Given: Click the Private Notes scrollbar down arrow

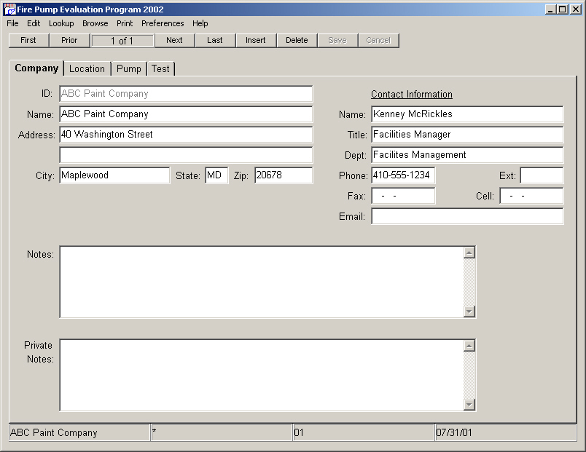Looking at the screenshot, I should [469, 404].
